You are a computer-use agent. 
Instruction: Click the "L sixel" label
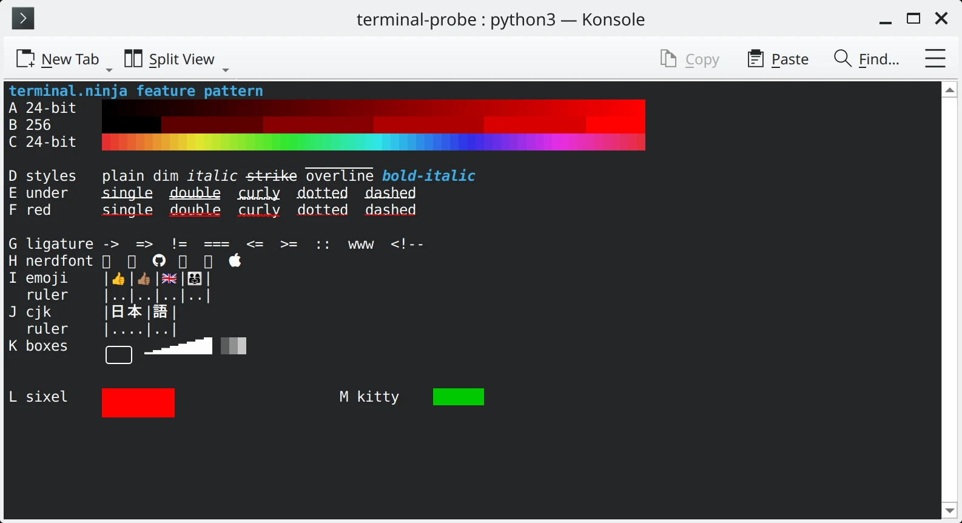click(38, 397)
